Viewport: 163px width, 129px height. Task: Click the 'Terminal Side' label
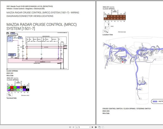[x=11, y=98]
